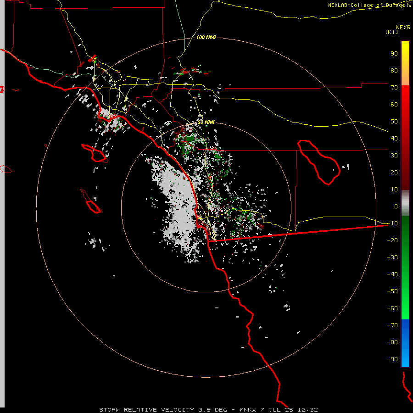This screenshot has width=413, height=413.
Task: Click the positive "70" scale value
Action: (394, 88)
